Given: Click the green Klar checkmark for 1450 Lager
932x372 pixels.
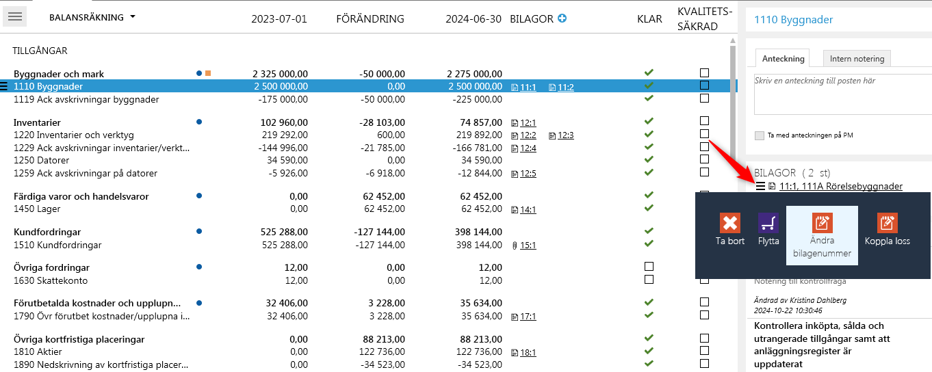Looking at the screenshot, I should pyautogui.click(x=649, y=209).
